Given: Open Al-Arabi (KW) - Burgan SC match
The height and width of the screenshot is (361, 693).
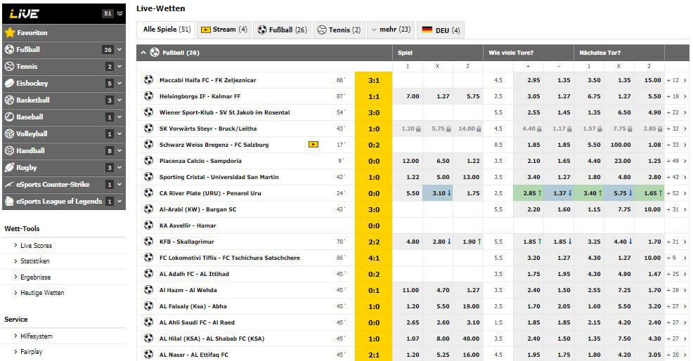Looking at the screenshot, I should pyautogui.click(x=197, y=209).
